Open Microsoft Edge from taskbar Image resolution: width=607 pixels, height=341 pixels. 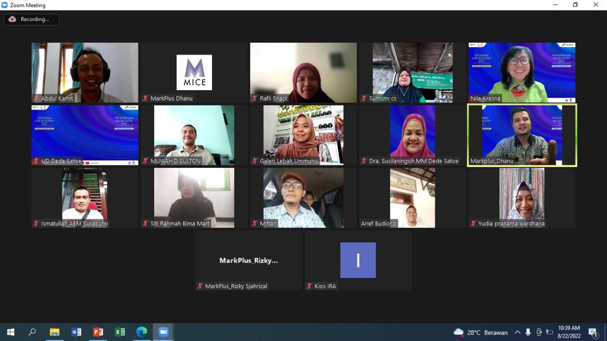(142, 332)
